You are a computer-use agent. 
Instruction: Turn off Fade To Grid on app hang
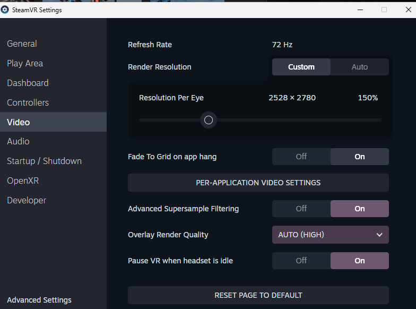click(301, 157)
